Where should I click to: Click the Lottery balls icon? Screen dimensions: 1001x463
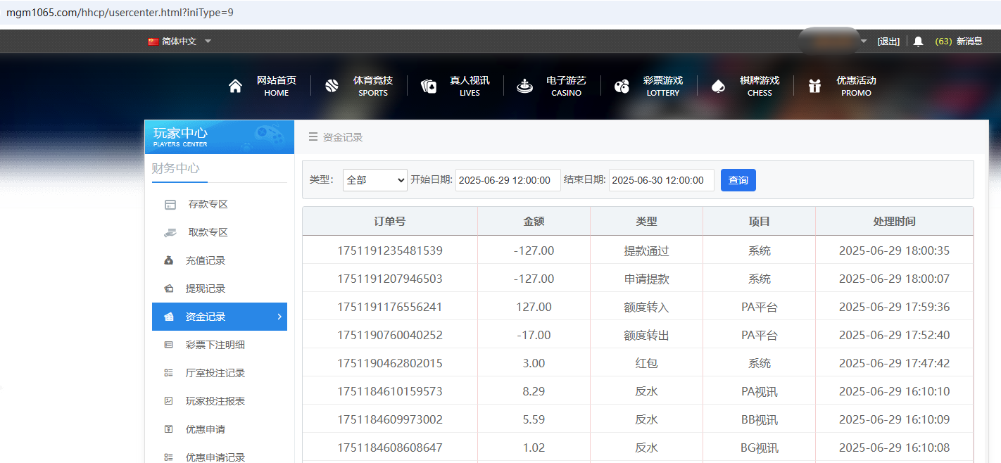(622, 86)
